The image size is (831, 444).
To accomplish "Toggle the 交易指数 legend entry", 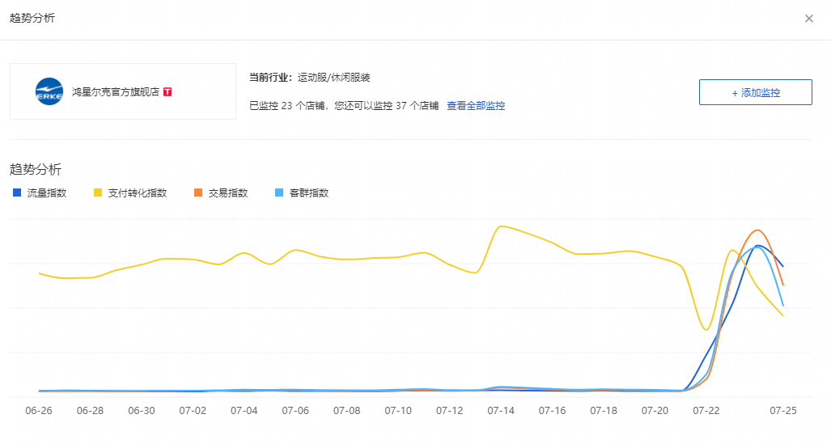I will tap(221, 193).
